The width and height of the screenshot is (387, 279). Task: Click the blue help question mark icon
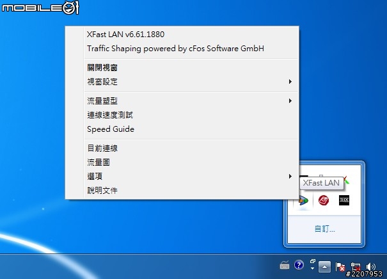click(299, 265)
